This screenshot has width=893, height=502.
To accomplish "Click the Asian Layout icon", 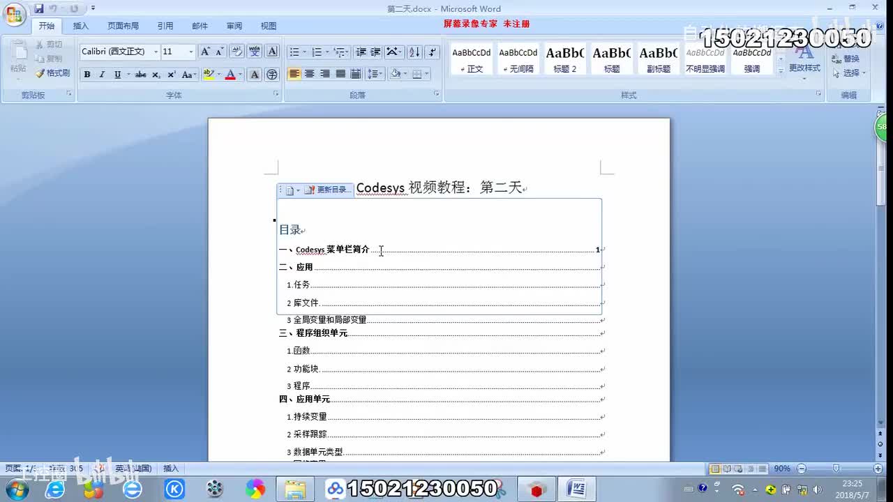I will pyautogui.click(x=393, y=52).
